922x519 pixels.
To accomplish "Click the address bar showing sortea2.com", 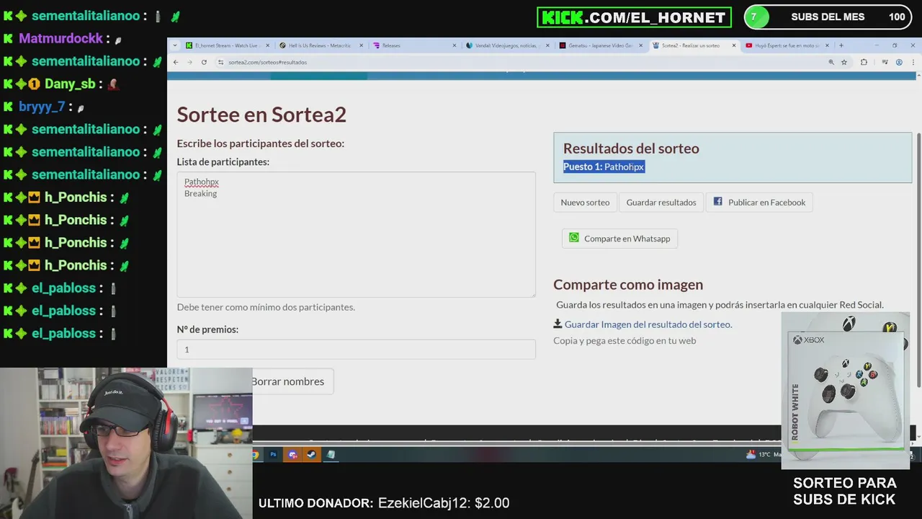I will point(519,62).
